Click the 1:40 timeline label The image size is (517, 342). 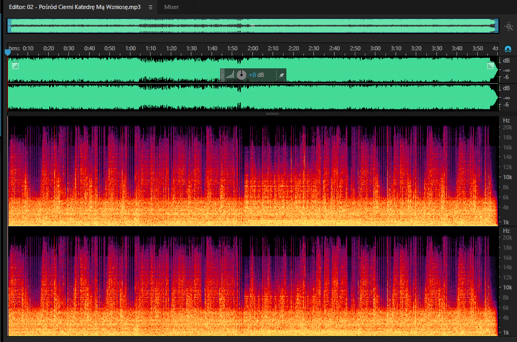[x=212, y=48]
